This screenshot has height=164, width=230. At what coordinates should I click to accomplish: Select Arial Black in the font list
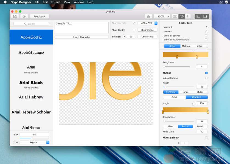(31, 83)
